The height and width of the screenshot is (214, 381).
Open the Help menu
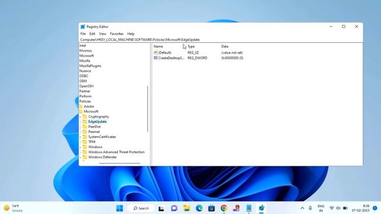(x=131, y=34)
